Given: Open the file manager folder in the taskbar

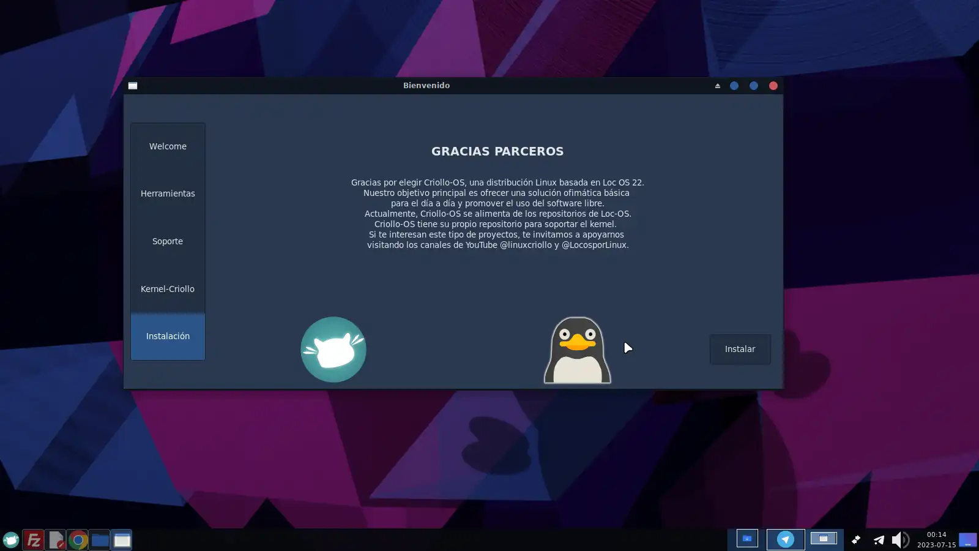Looking at the screenshot, I should [100, 540].
